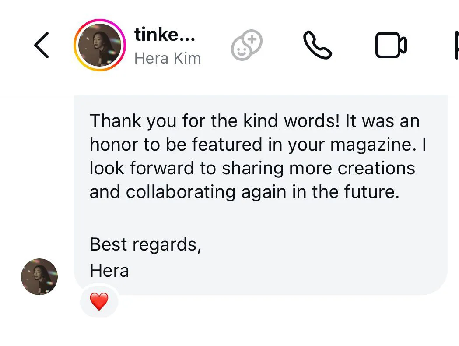The width and height of the screenshot is (459, 346).
Task: View the story from header profile picture
Action: 100,45
